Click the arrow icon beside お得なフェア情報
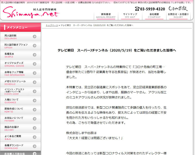This screenshot has width=195, height=155. [34, 73]
